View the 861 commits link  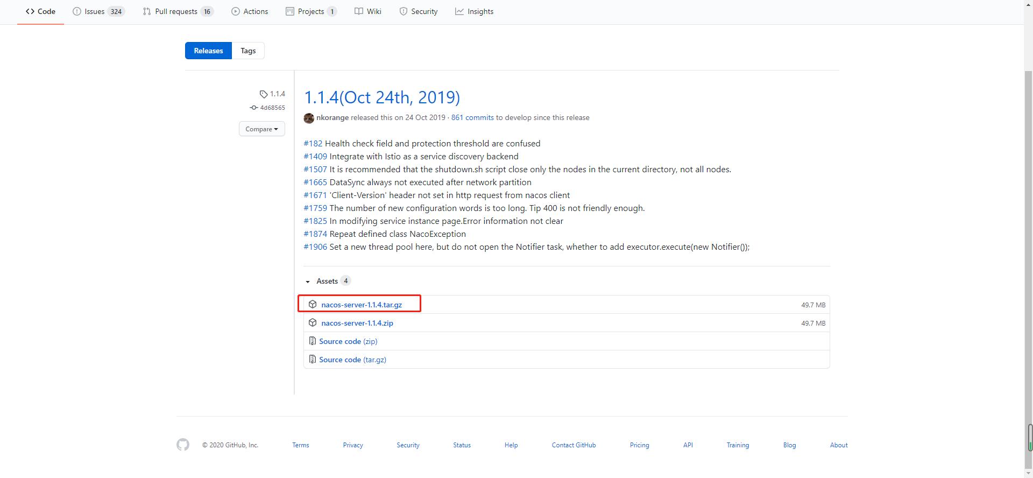click(472, 117)
